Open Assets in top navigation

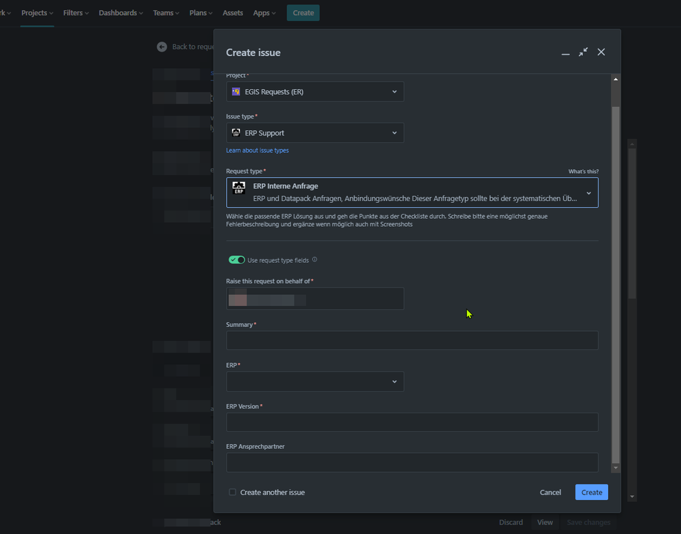(232, 13)
